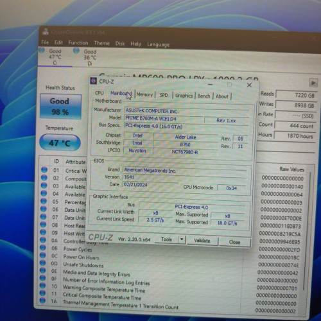Switch to the Mainboard tab in CPU-Z
The width and height of the screenshot is (321, 321).
(x=121, y=94)
